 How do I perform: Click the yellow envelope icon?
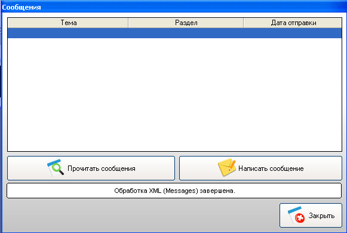pos(227,167)
